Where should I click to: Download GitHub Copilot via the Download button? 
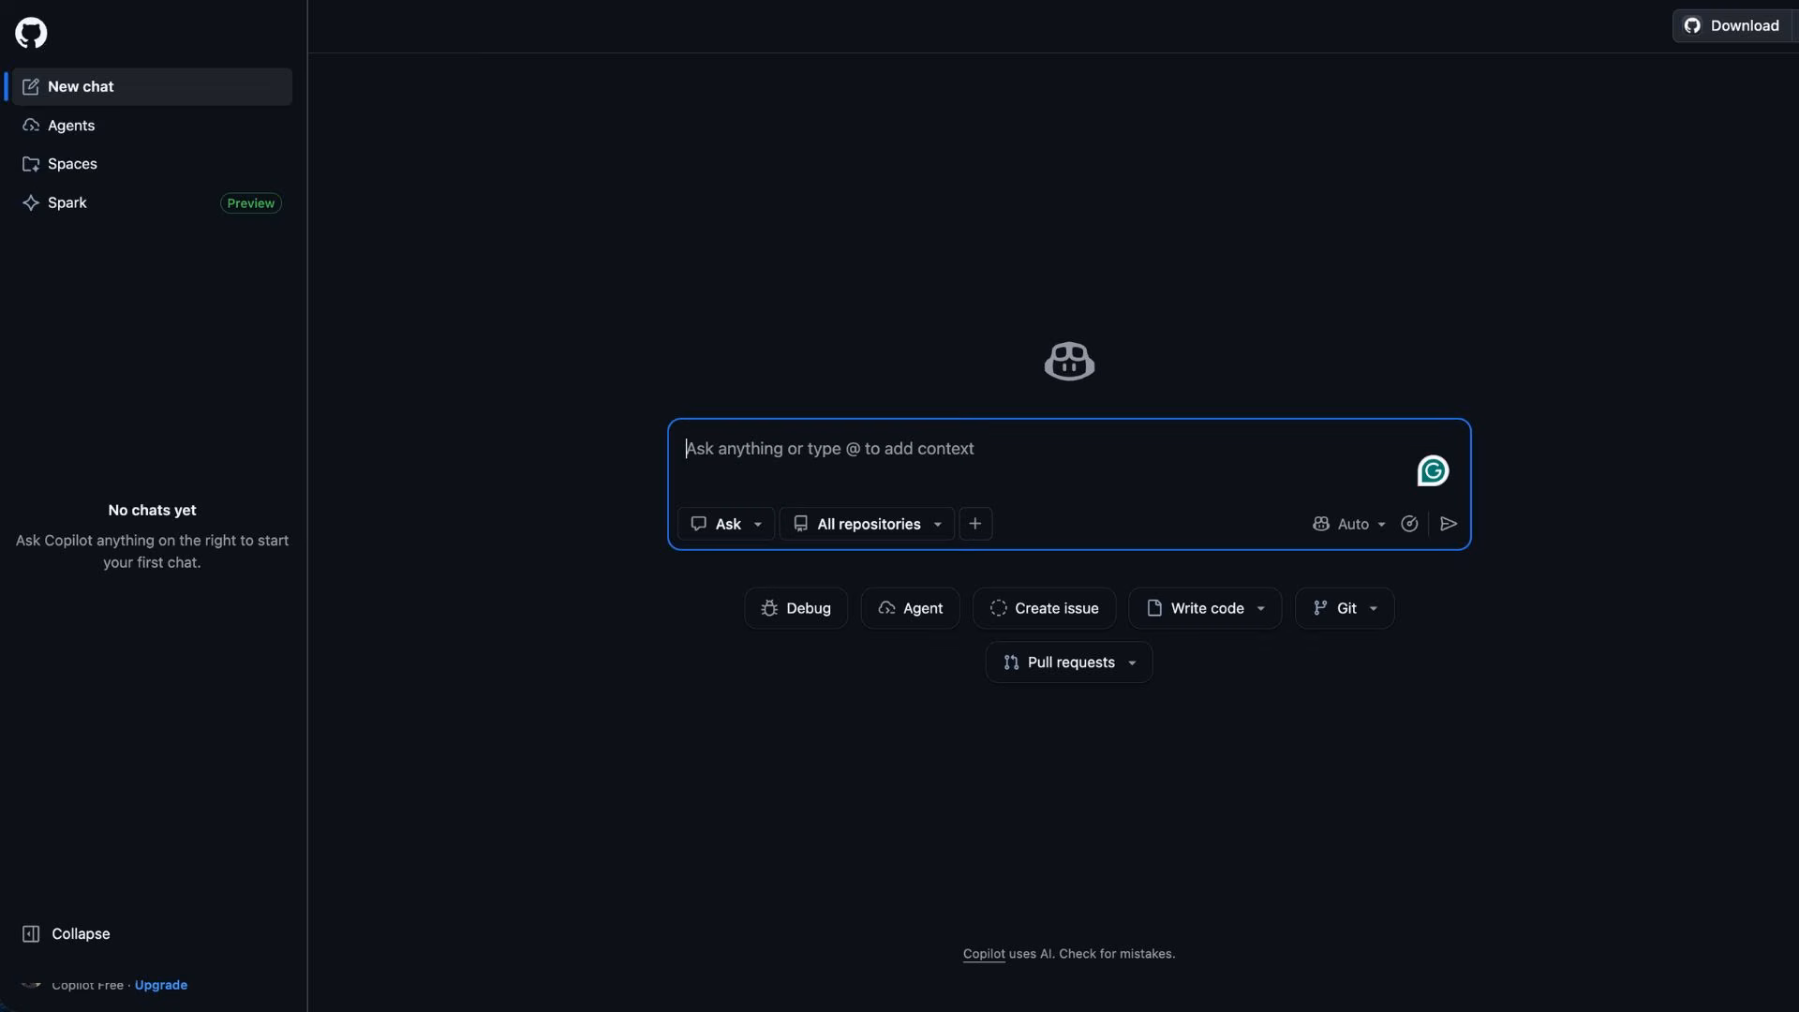pos(1732,26)
